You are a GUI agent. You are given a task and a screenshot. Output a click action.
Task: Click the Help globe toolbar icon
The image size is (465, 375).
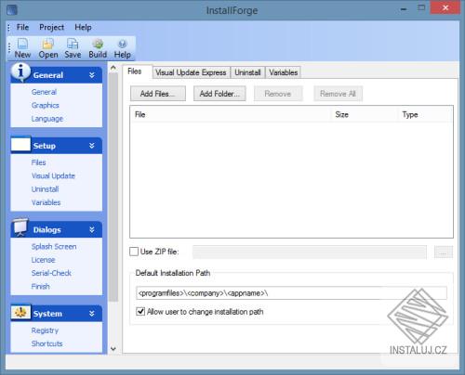click(123, 44)
